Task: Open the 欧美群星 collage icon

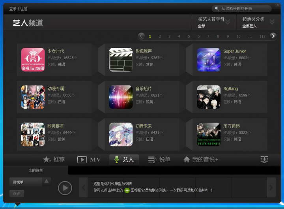Action: (x=33, y=134)
